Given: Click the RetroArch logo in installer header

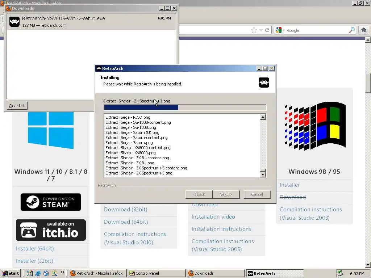Looking at the screenshot, I should point(264,83).
